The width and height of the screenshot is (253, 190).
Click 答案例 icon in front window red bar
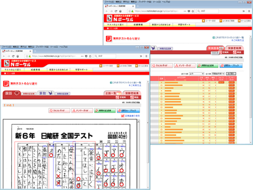117,97
